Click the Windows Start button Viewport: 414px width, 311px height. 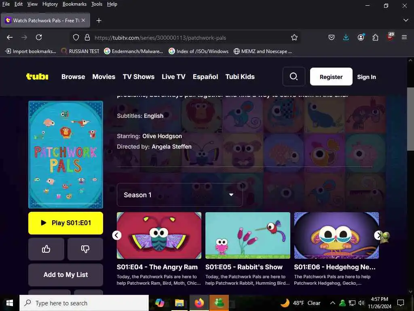pyautogui.click(x=10, y=303)
